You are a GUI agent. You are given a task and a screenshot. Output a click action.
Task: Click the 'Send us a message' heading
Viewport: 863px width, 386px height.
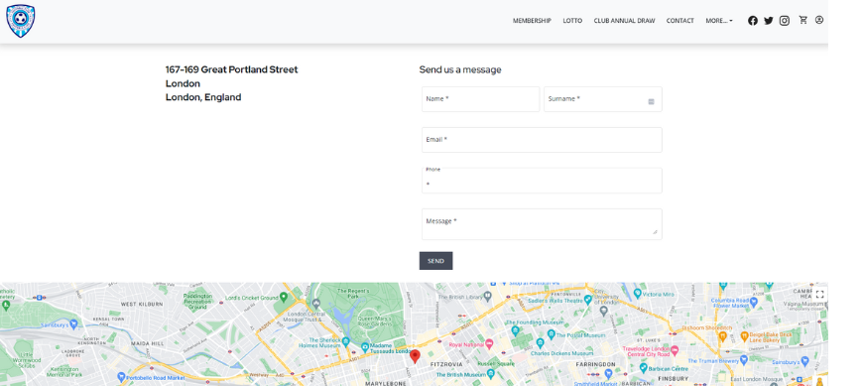[460, 69]
